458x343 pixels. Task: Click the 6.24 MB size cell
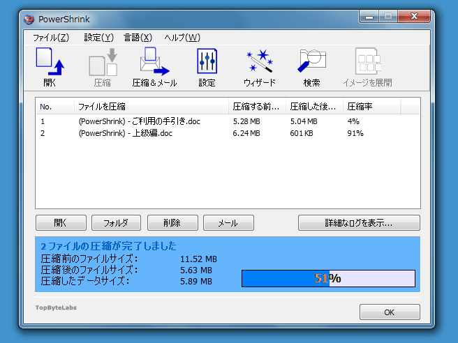coord(246,133)
